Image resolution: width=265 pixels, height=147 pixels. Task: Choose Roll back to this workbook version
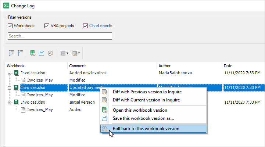[x=153, y=129]
